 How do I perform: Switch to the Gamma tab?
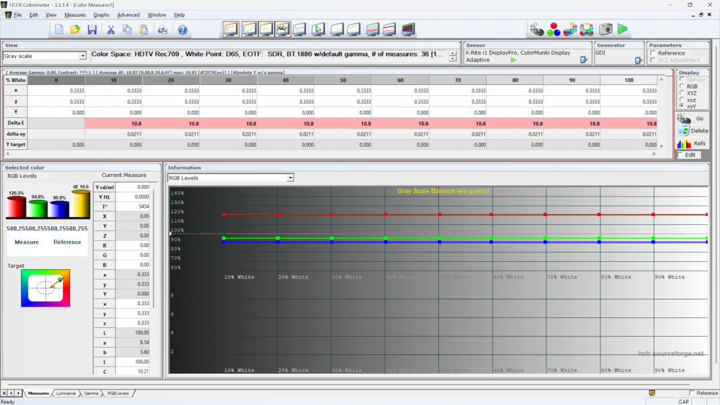pos(91,393)
